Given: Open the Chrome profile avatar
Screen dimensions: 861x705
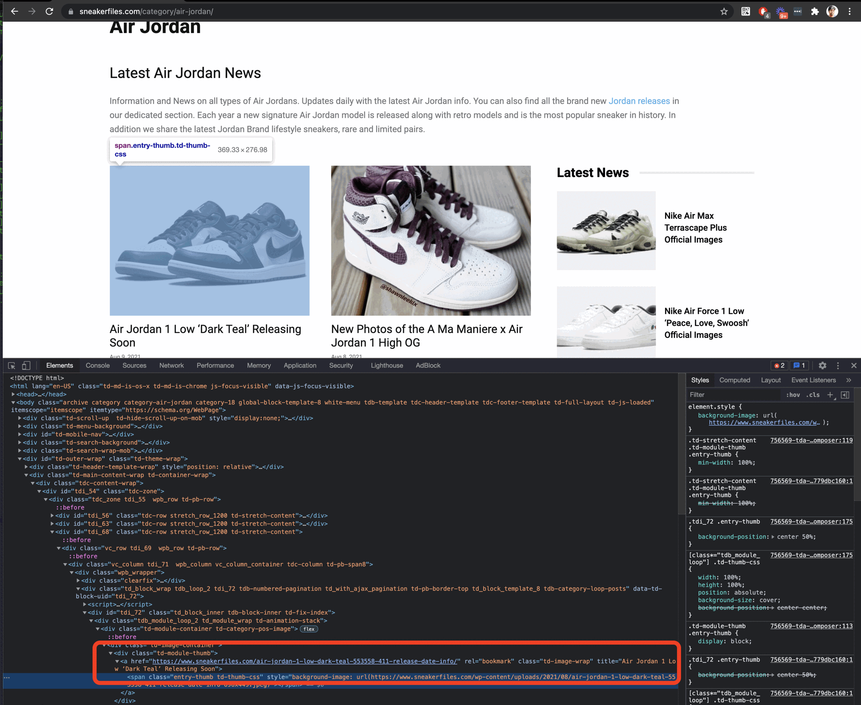Looking at the screenshot, I should pos(832,12).
